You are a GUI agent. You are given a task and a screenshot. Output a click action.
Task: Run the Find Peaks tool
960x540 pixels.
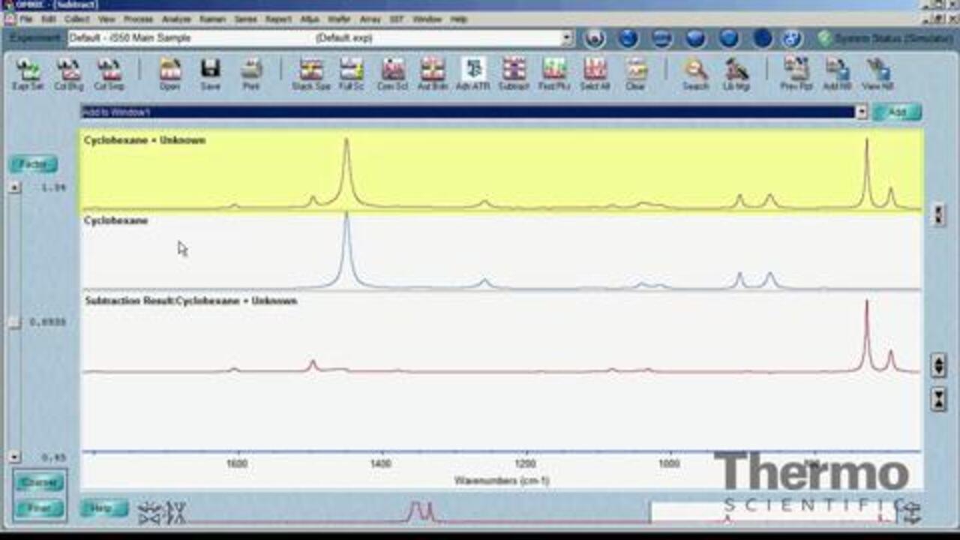[554, 73]
